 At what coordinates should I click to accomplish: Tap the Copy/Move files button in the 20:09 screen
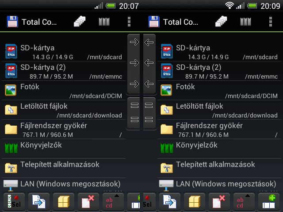170,201
